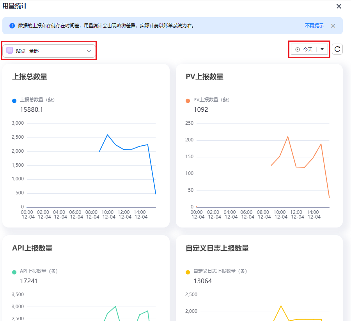This screenshot has width=351, height=321.
Task: Click the refresh icon button
Action: coord(337,49)
